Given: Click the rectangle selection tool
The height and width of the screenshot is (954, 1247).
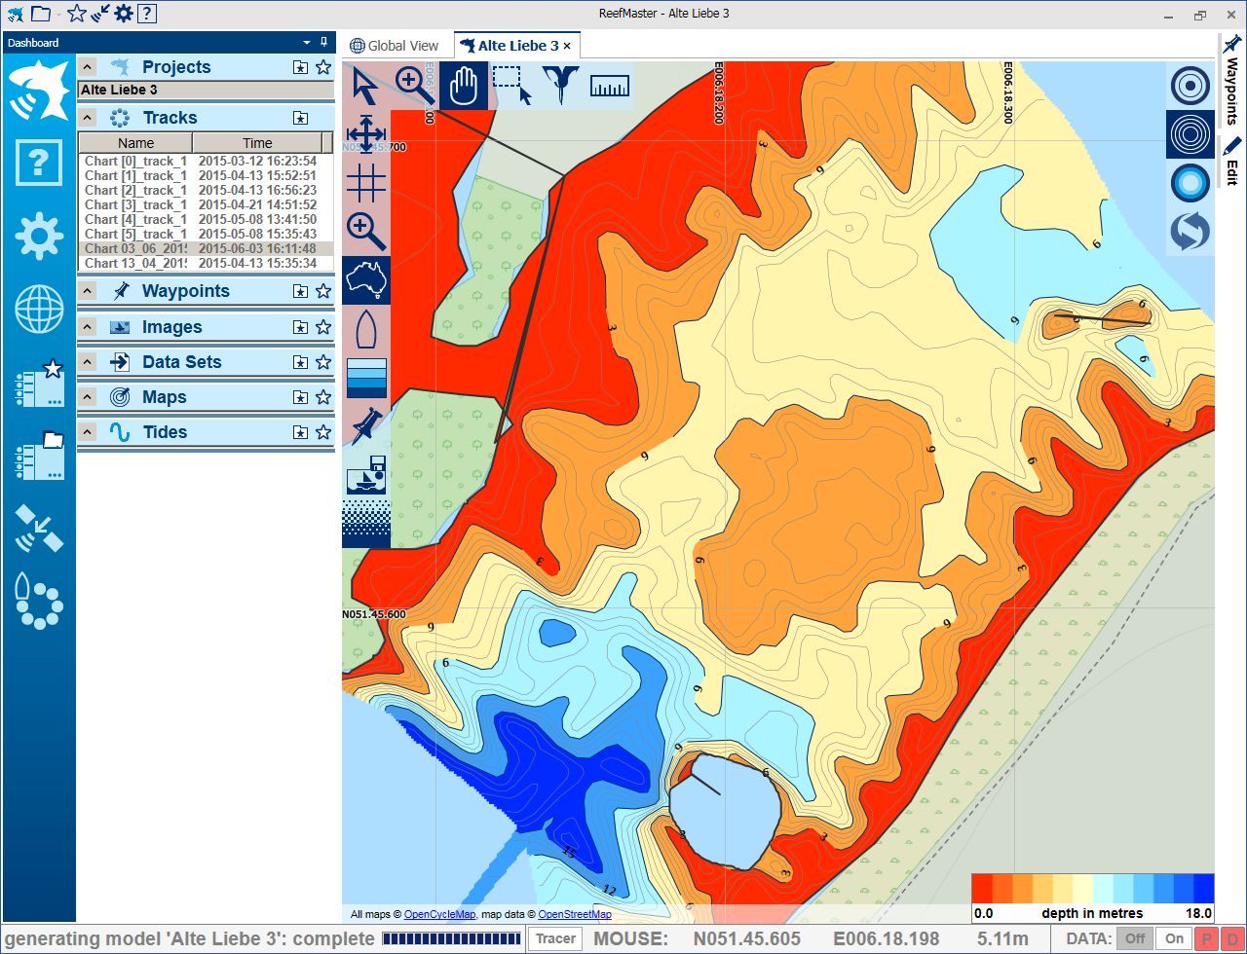Looking at the screenshot, I should 512,86.
